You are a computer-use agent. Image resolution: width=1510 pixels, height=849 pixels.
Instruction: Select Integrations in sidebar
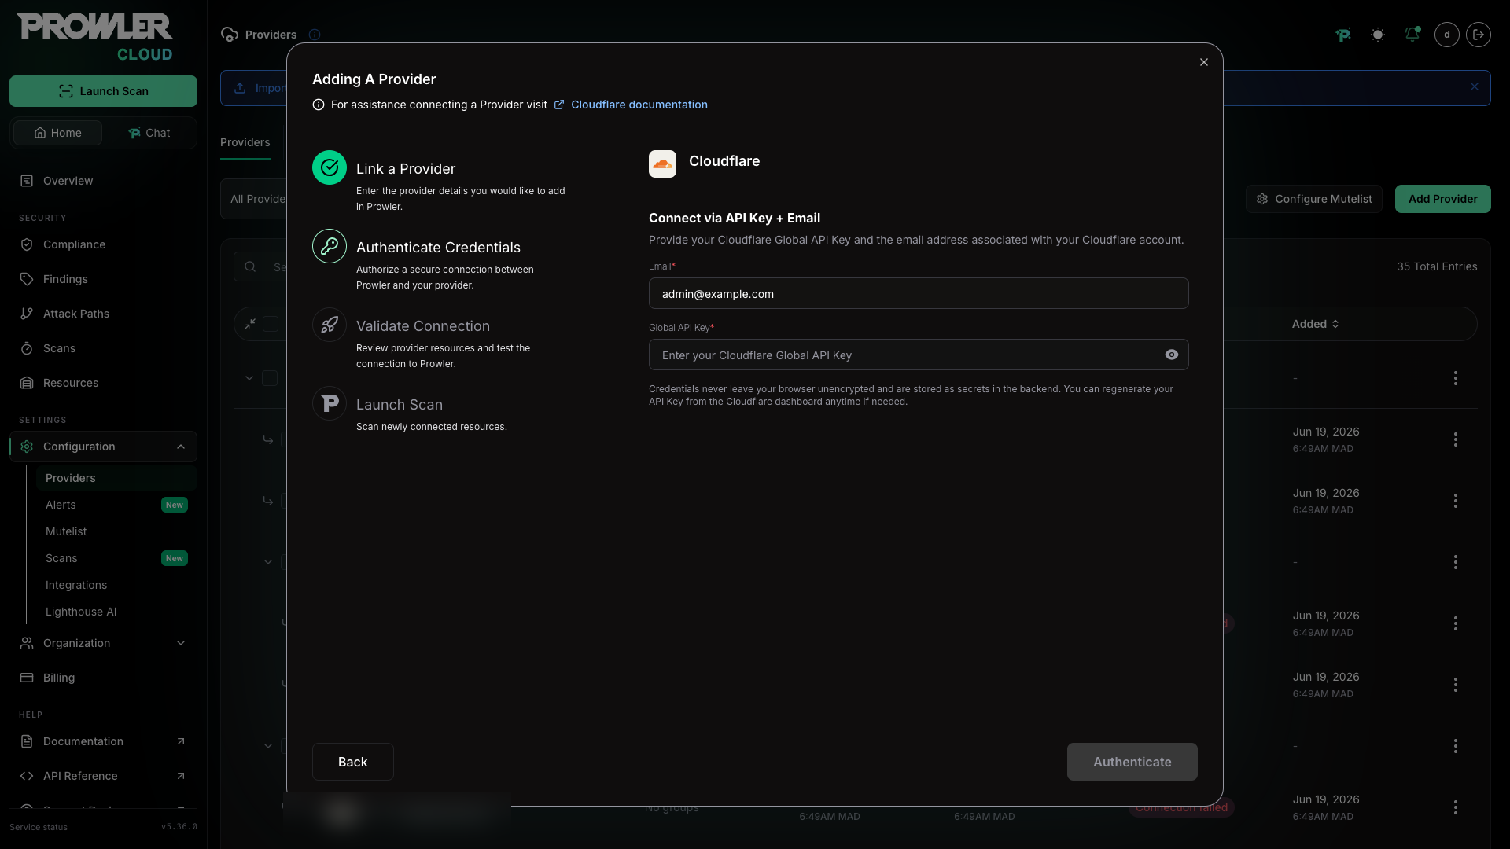click(x=116, y=585)
